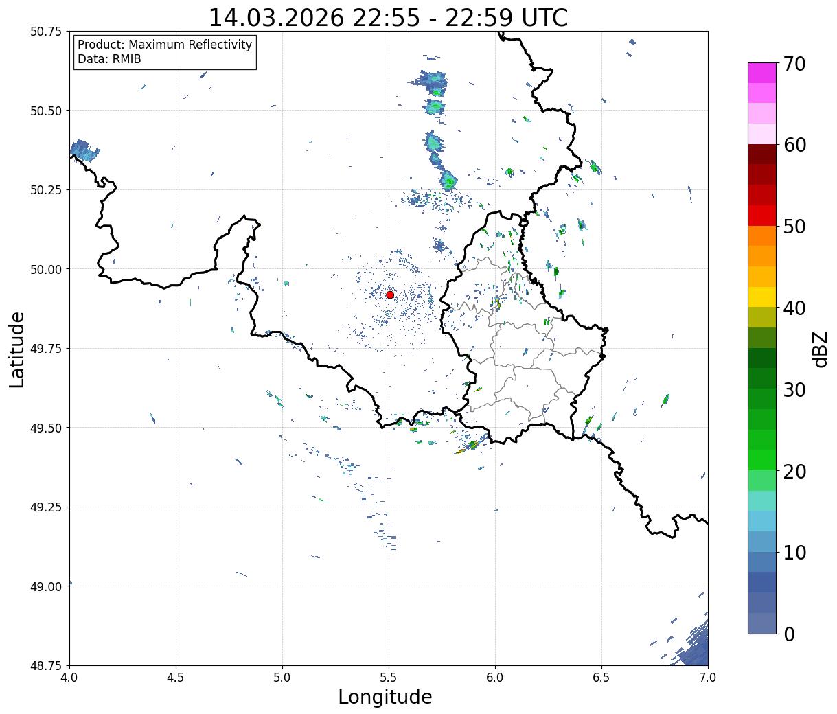
Task: Click the 0 tick label on colorbar
Action: 789,634
